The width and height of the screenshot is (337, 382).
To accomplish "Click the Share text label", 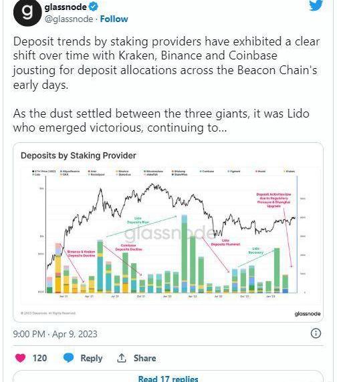I will (x=144, y=358).
